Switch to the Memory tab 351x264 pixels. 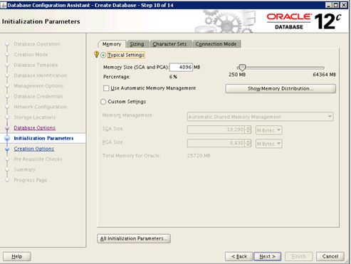click(112, 44)
